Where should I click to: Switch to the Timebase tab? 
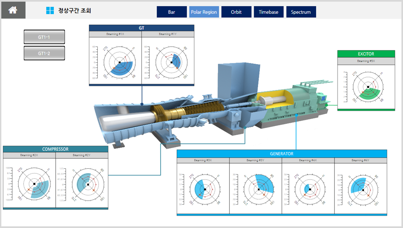point(269,12)
